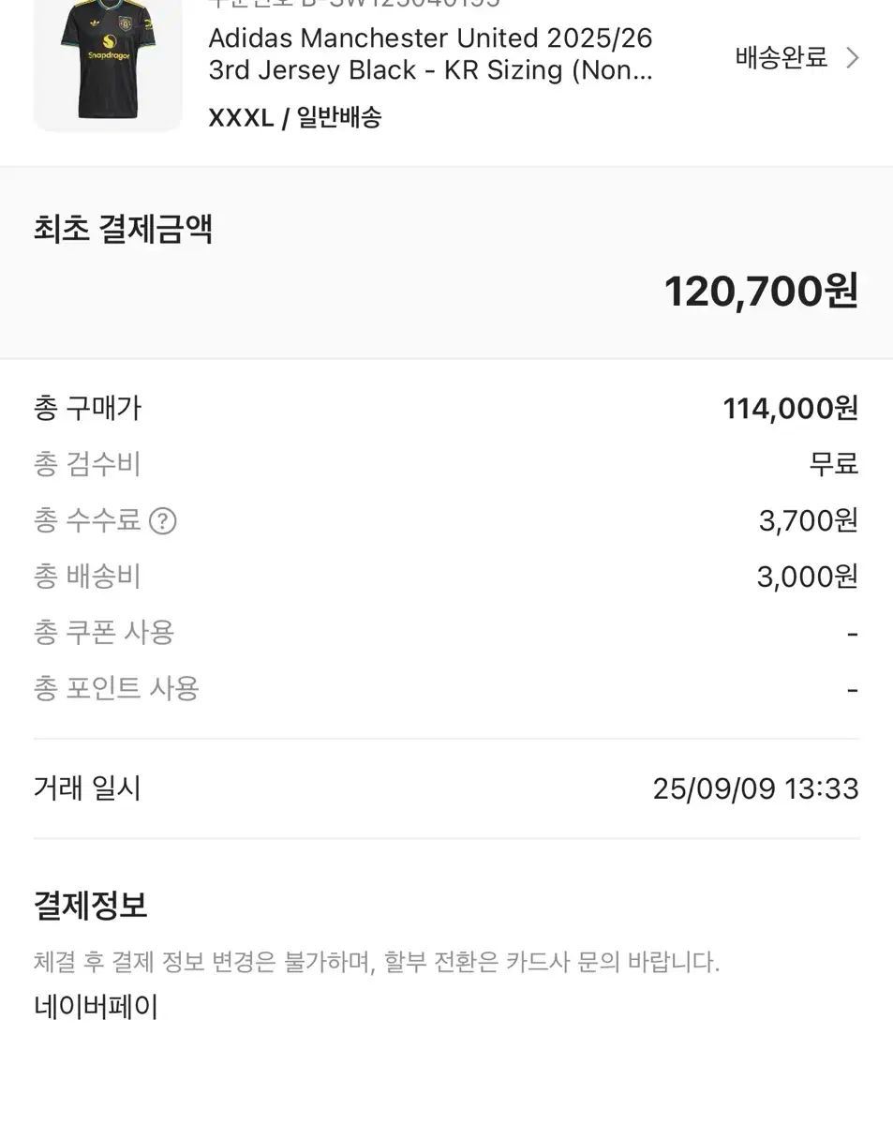
Task: Tap the 120,700원 total payment amount
Action: pos(761,292)
